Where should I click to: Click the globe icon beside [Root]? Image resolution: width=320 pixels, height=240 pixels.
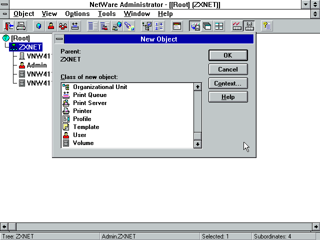6,38
